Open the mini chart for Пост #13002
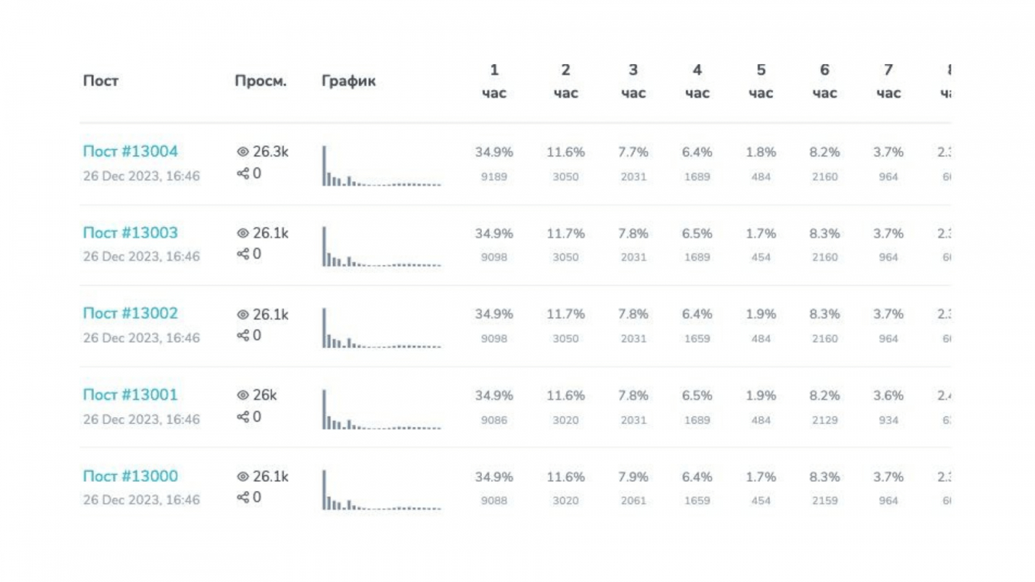 [381, 328]
